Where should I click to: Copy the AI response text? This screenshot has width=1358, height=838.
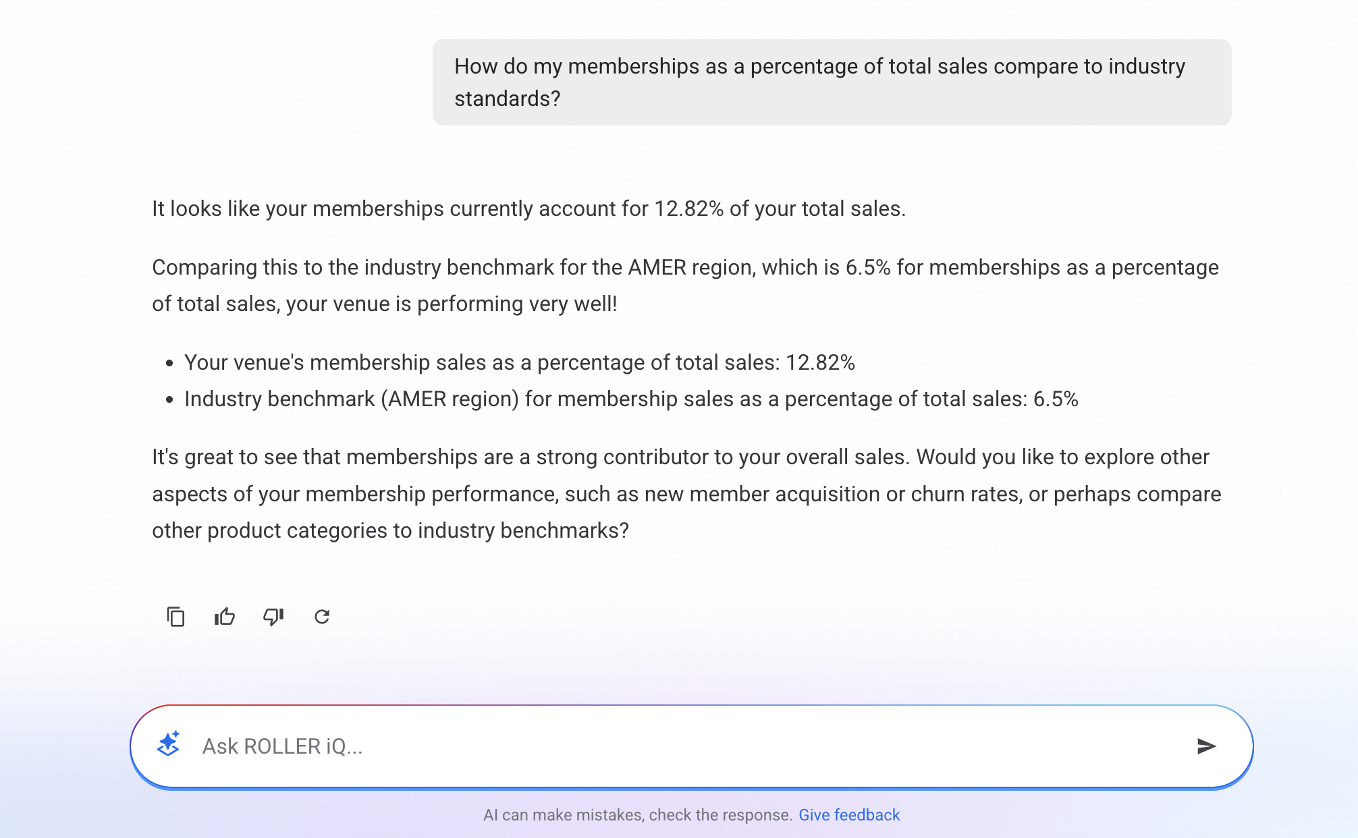(175, 617)
